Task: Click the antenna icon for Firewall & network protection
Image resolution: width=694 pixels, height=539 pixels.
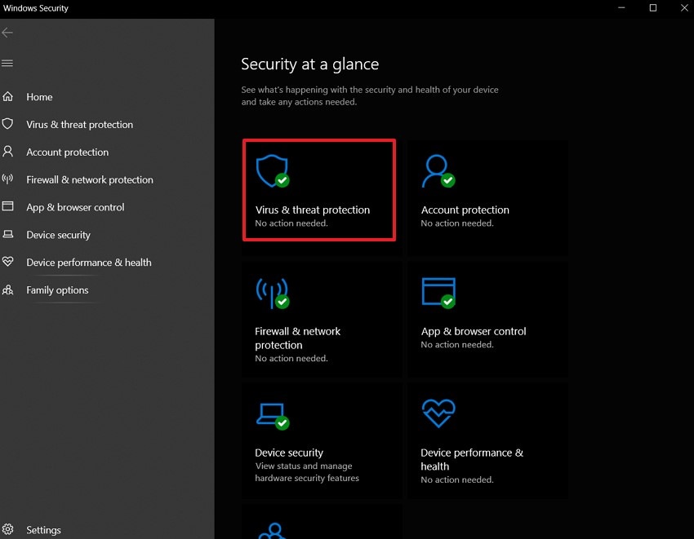Action: click(x=8, y=179)
